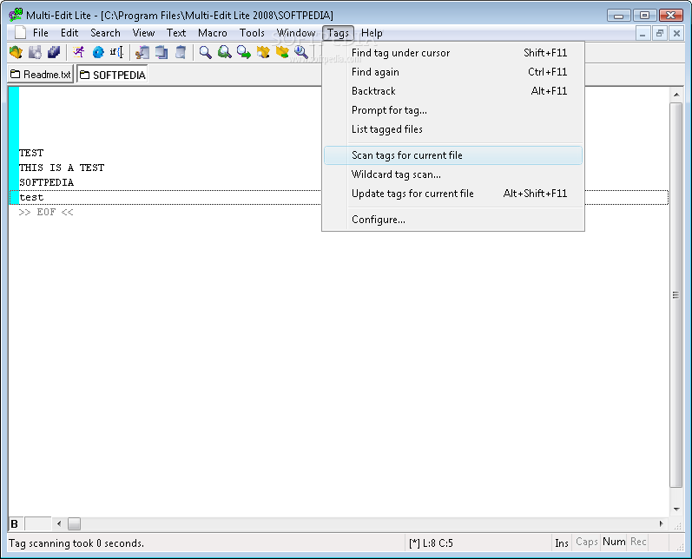Screen dimensions: 692x559
Task: Click the Copy toolbar icon
Action: click(x=161, y=52)
